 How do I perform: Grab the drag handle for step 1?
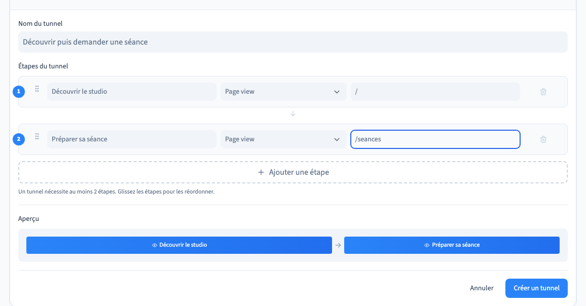point(37,89)
